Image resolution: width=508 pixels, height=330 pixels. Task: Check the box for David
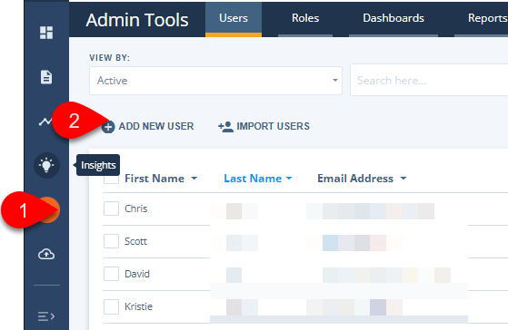click(111, 274)
